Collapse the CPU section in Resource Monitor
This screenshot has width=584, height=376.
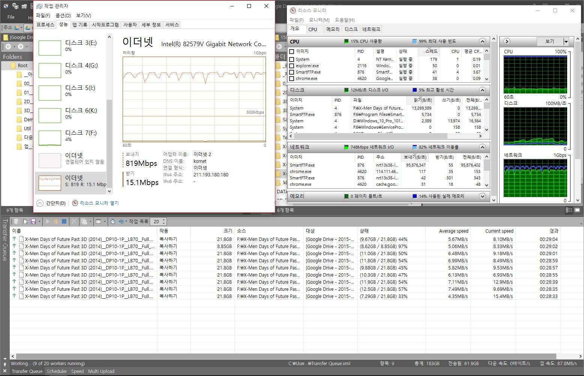(483, 42)
